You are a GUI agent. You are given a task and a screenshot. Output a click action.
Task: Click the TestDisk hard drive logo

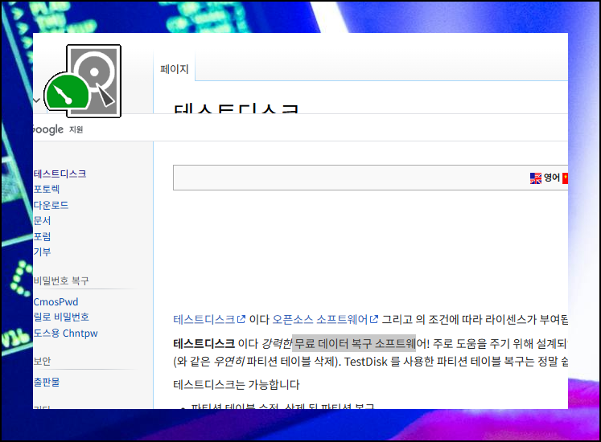[x=83, y=81]
